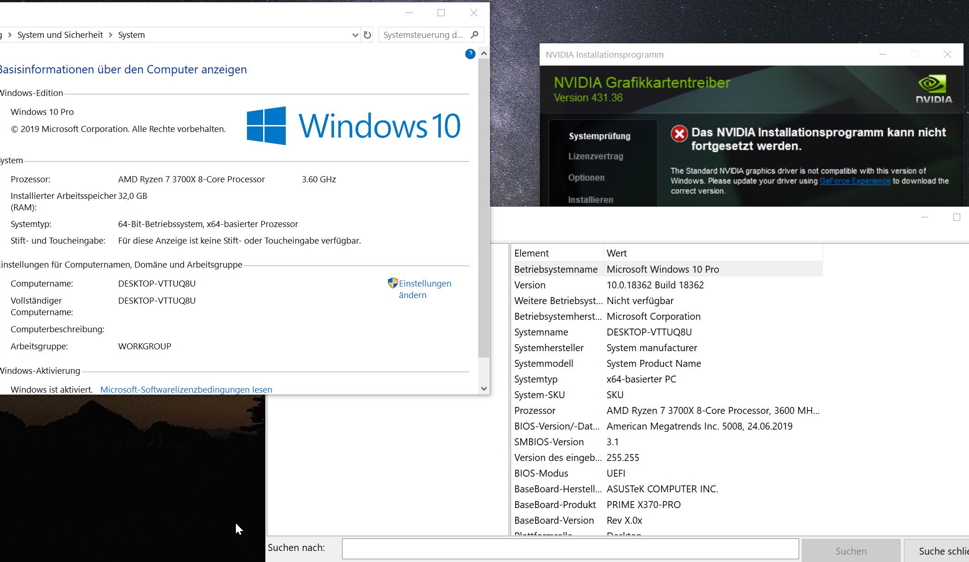Click the red error X icon
This screenshot has width=969, height=562.
coord(679,134)
